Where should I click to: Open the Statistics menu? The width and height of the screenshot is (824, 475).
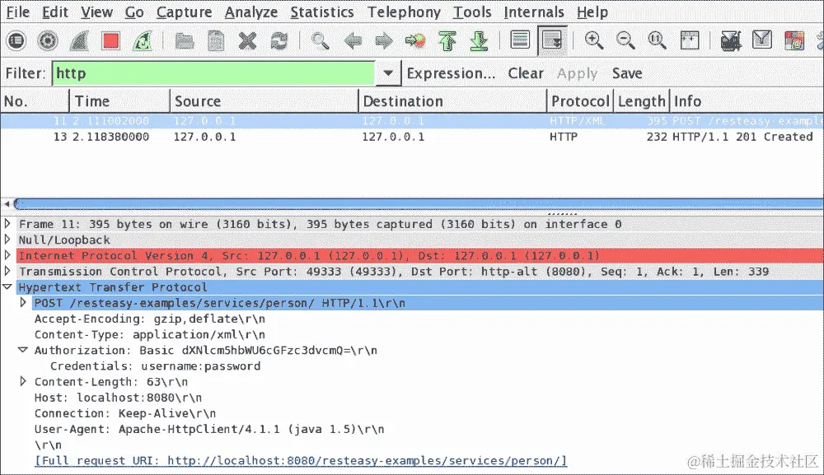pos(322,12)
